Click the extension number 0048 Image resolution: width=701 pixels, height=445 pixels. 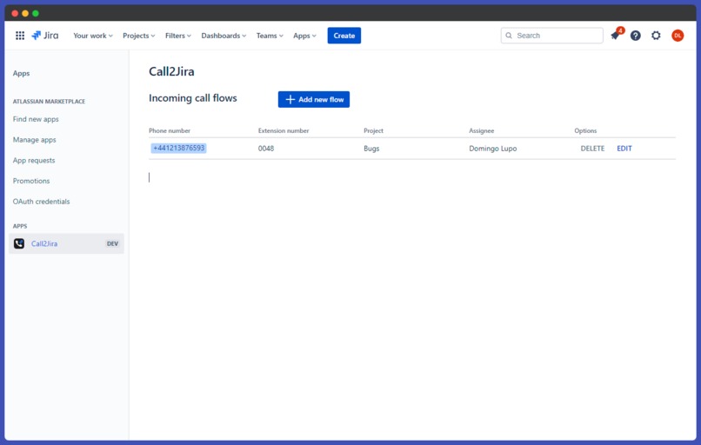pyautogui.click(x=266, y=149)
